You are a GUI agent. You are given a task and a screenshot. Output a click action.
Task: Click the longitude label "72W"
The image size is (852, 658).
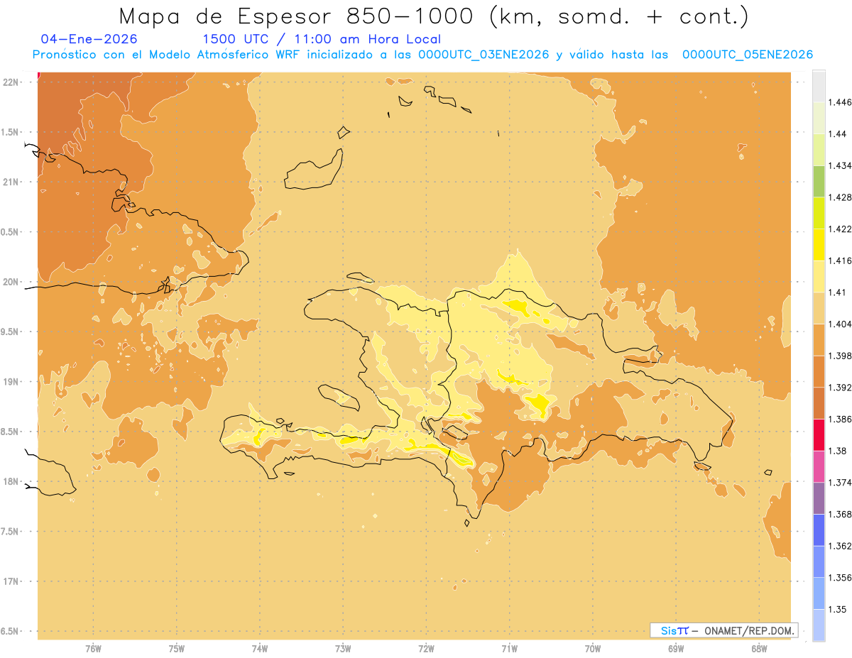click(x=426, y=649)
